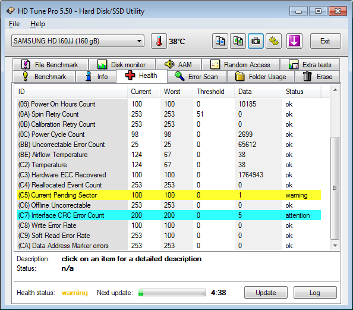Switch to the Folder Usage tab

[261, 77]
